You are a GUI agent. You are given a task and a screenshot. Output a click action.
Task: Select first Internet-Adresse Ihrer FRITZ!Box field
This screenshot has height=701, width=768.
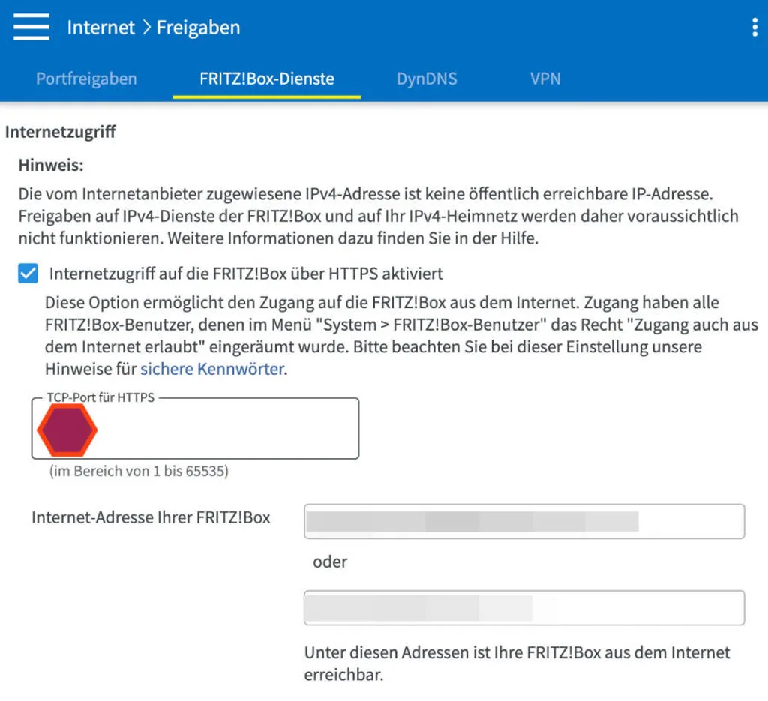tap(524, 521)
